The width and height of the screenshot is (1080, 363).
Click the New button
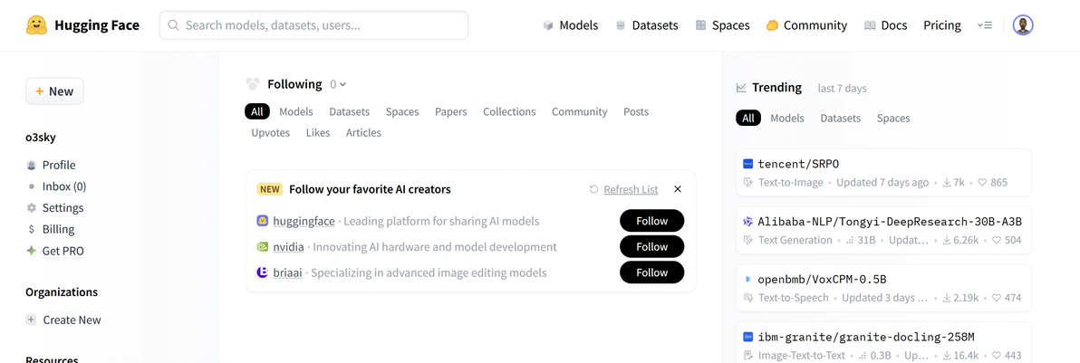point(54,91)
